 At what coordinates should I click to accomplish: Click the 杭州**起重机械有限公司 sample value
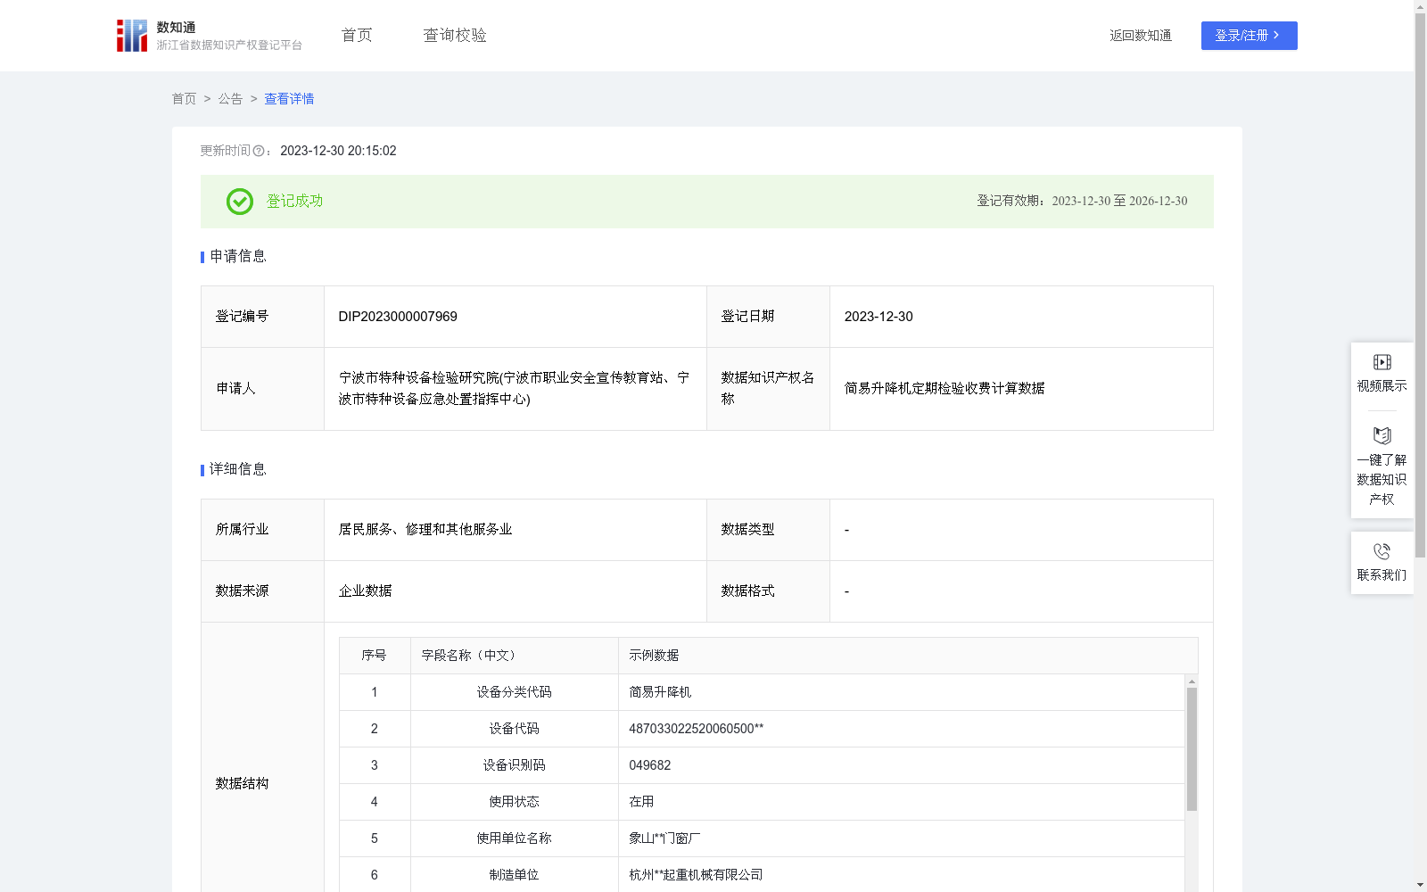[x=696, y=875]
